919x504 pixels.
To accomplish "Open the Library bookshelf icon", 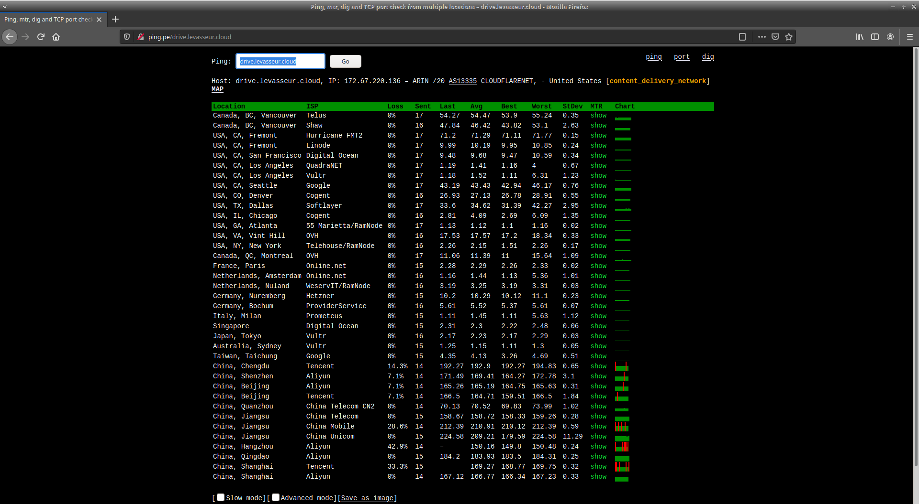I will click(x=860, y=37).
